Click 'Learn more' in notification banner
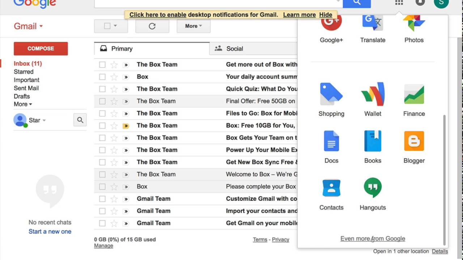 300,15
